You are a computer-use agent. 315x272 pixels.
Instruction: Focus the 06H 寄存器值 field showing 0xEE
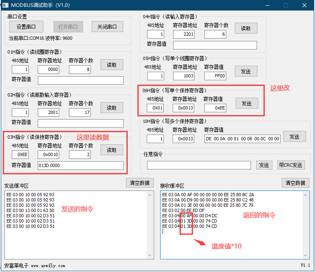point(215,108)
